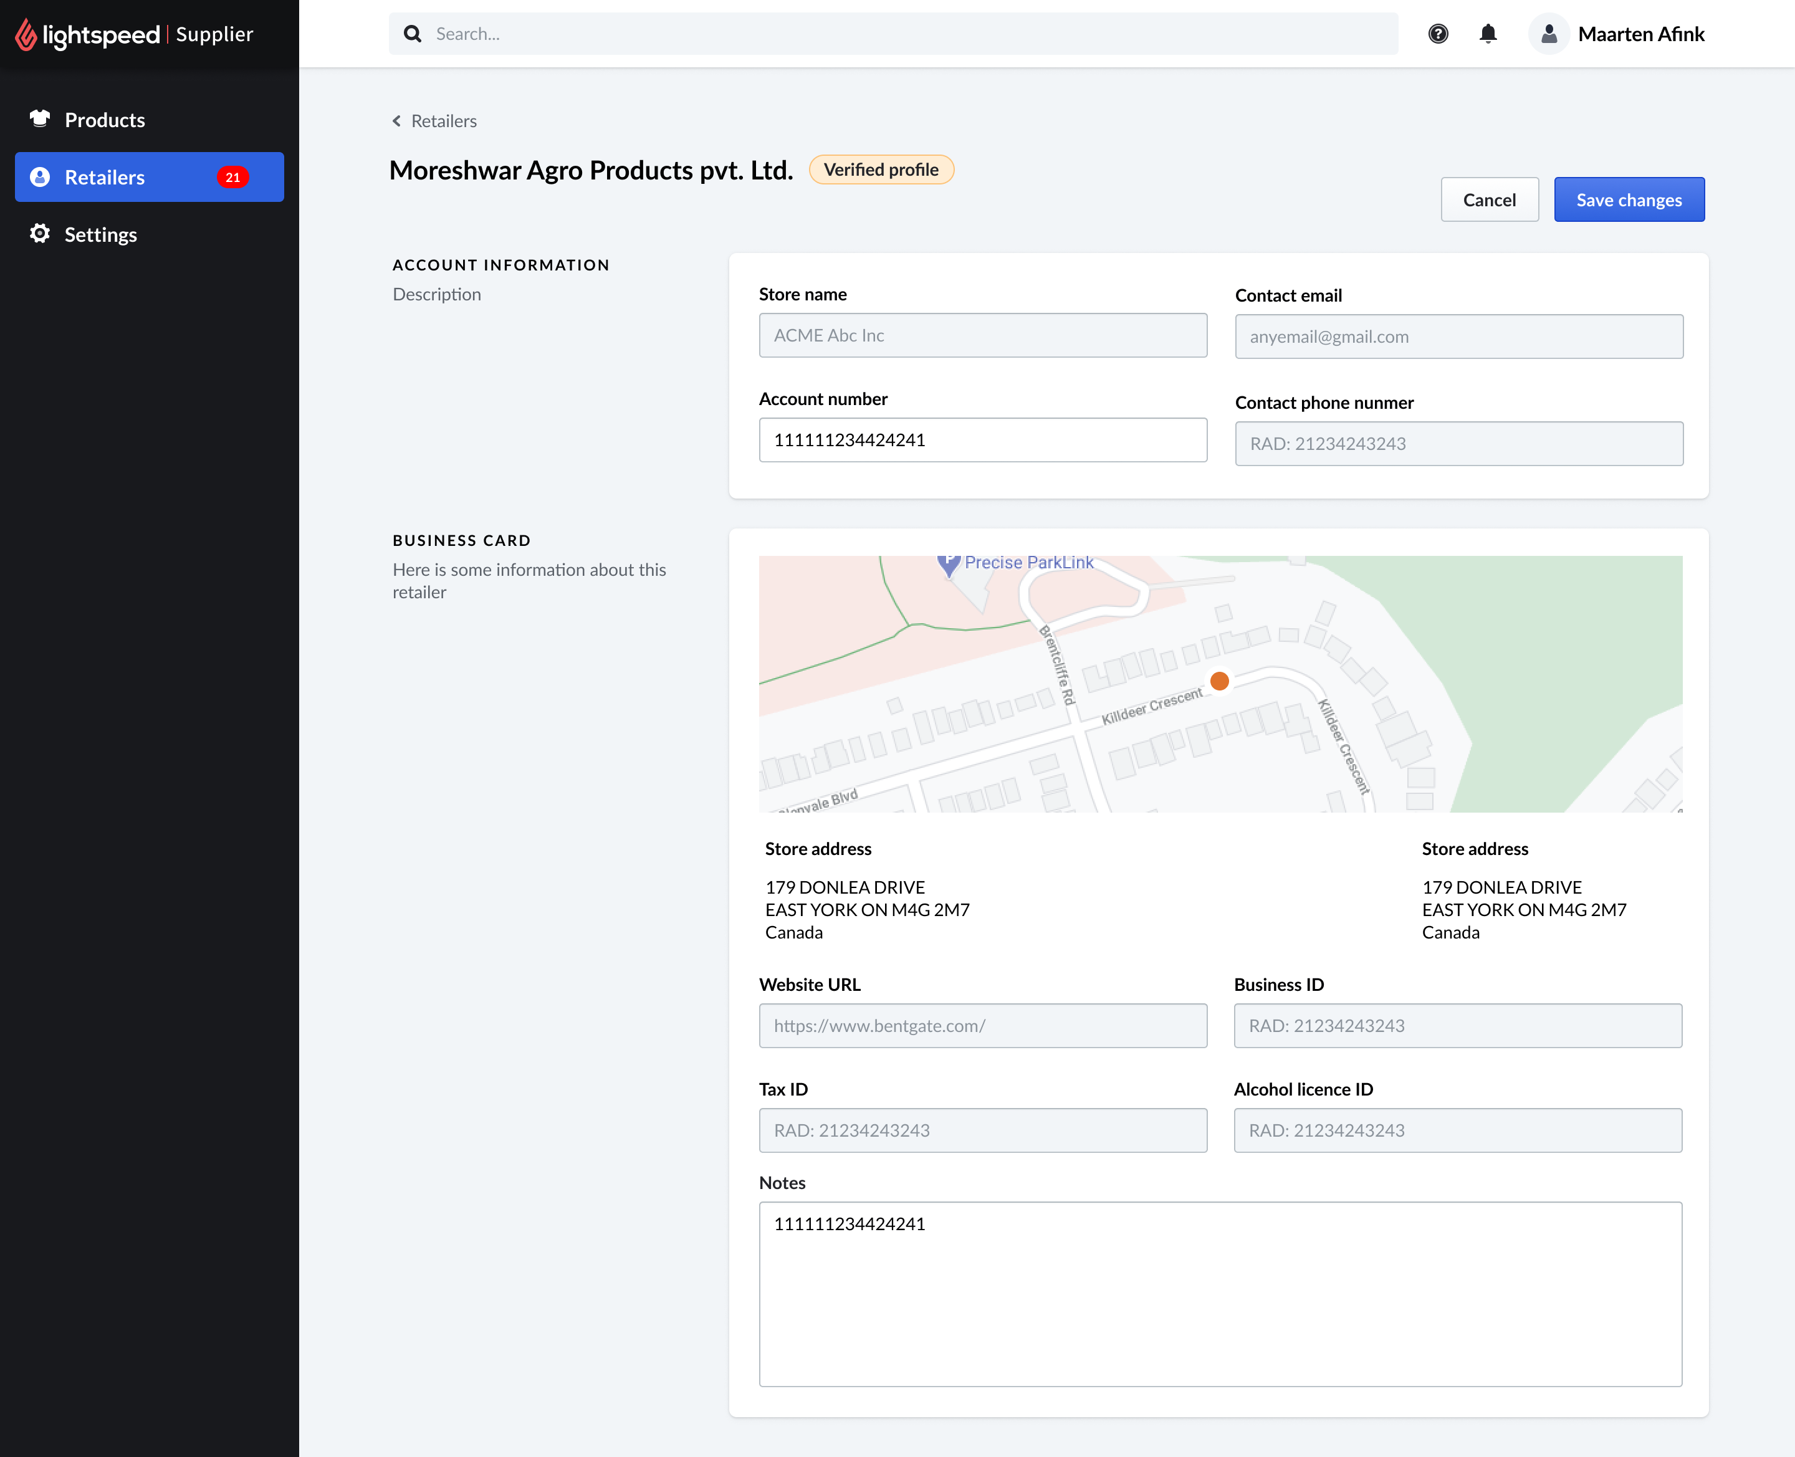This screenshot has height=1457, width=1795.
Task: Click the Supplier text in the logo
Action: coord(214,34)
